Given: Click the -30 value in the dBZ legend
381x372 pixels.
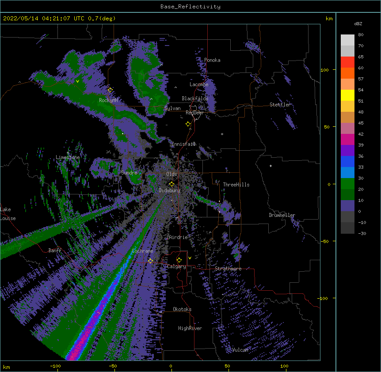Looking at the screenshot, I should (362, 234).
